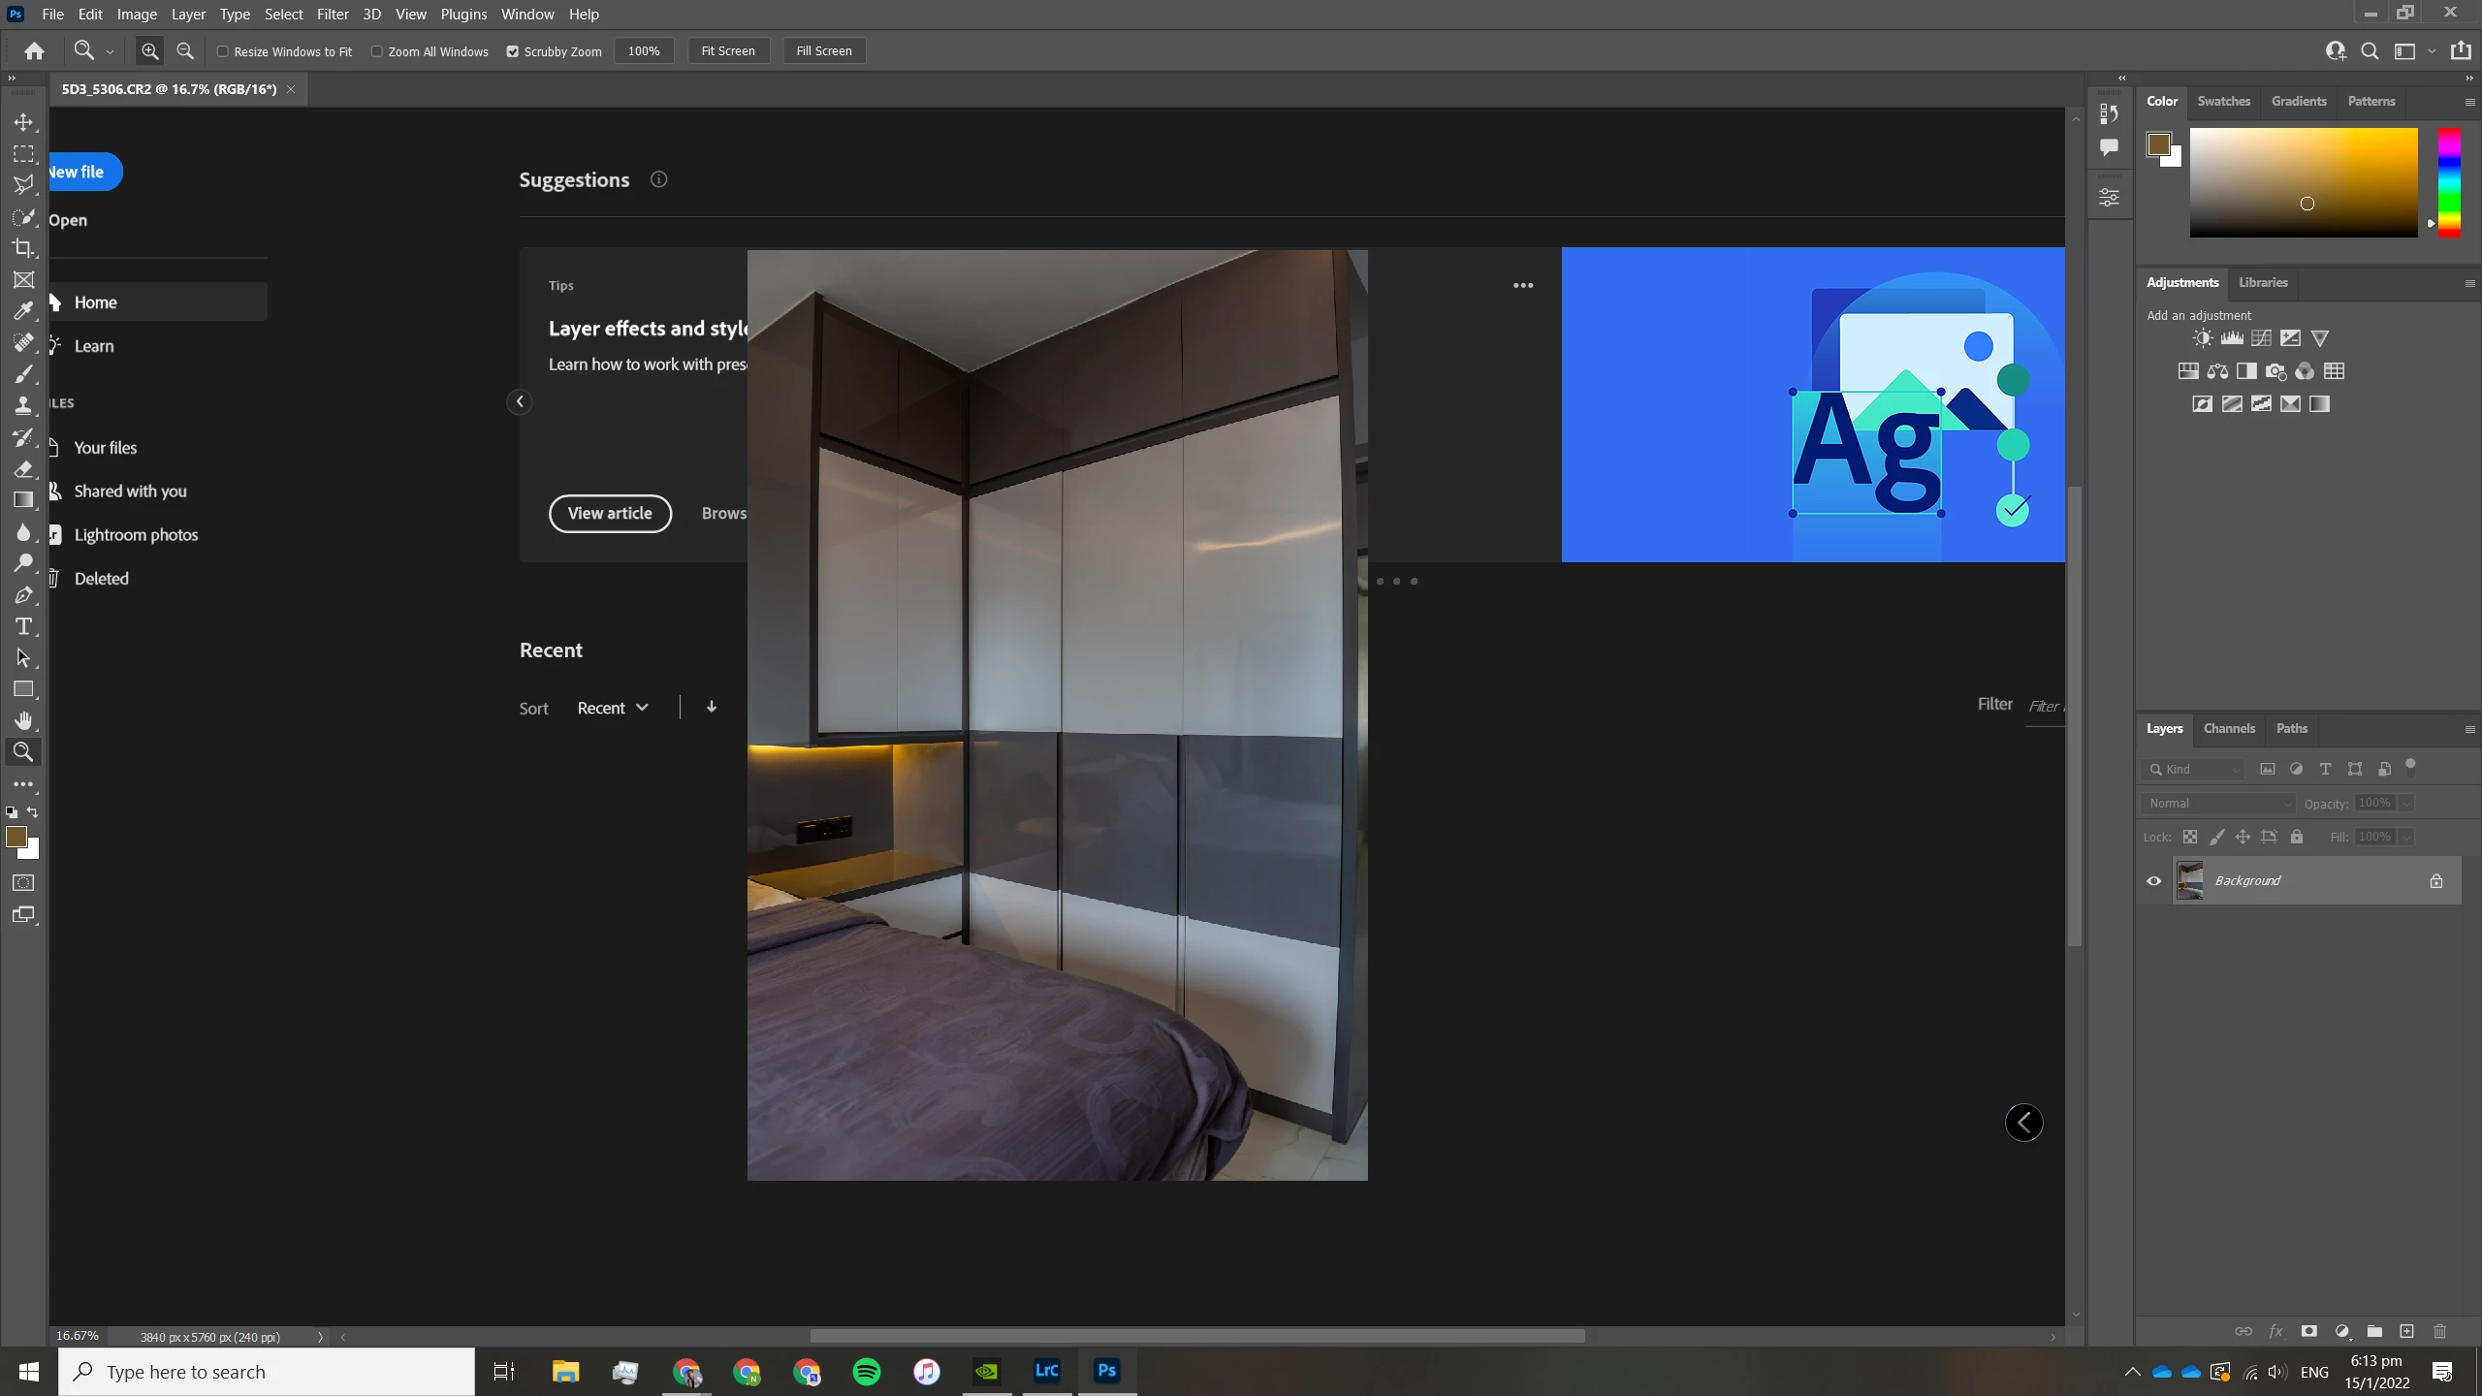Click the foreground color swatch in Color panel
This screenshot has width=2482, height=1396.
(x=2158, y=145)
